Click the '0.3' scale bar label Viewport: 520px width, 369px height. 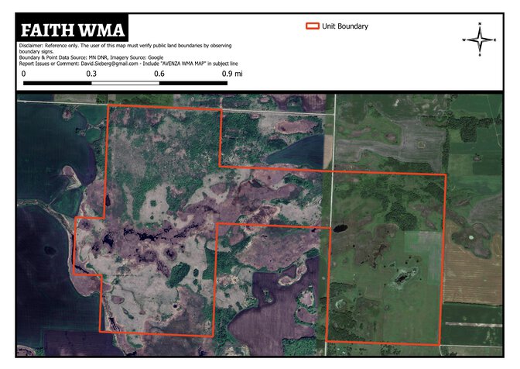coord(91,74)
